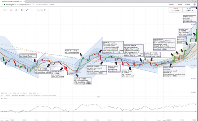Remove the RSI 14 indicator with its X
The image size is (198, 121).
point(7,99)
